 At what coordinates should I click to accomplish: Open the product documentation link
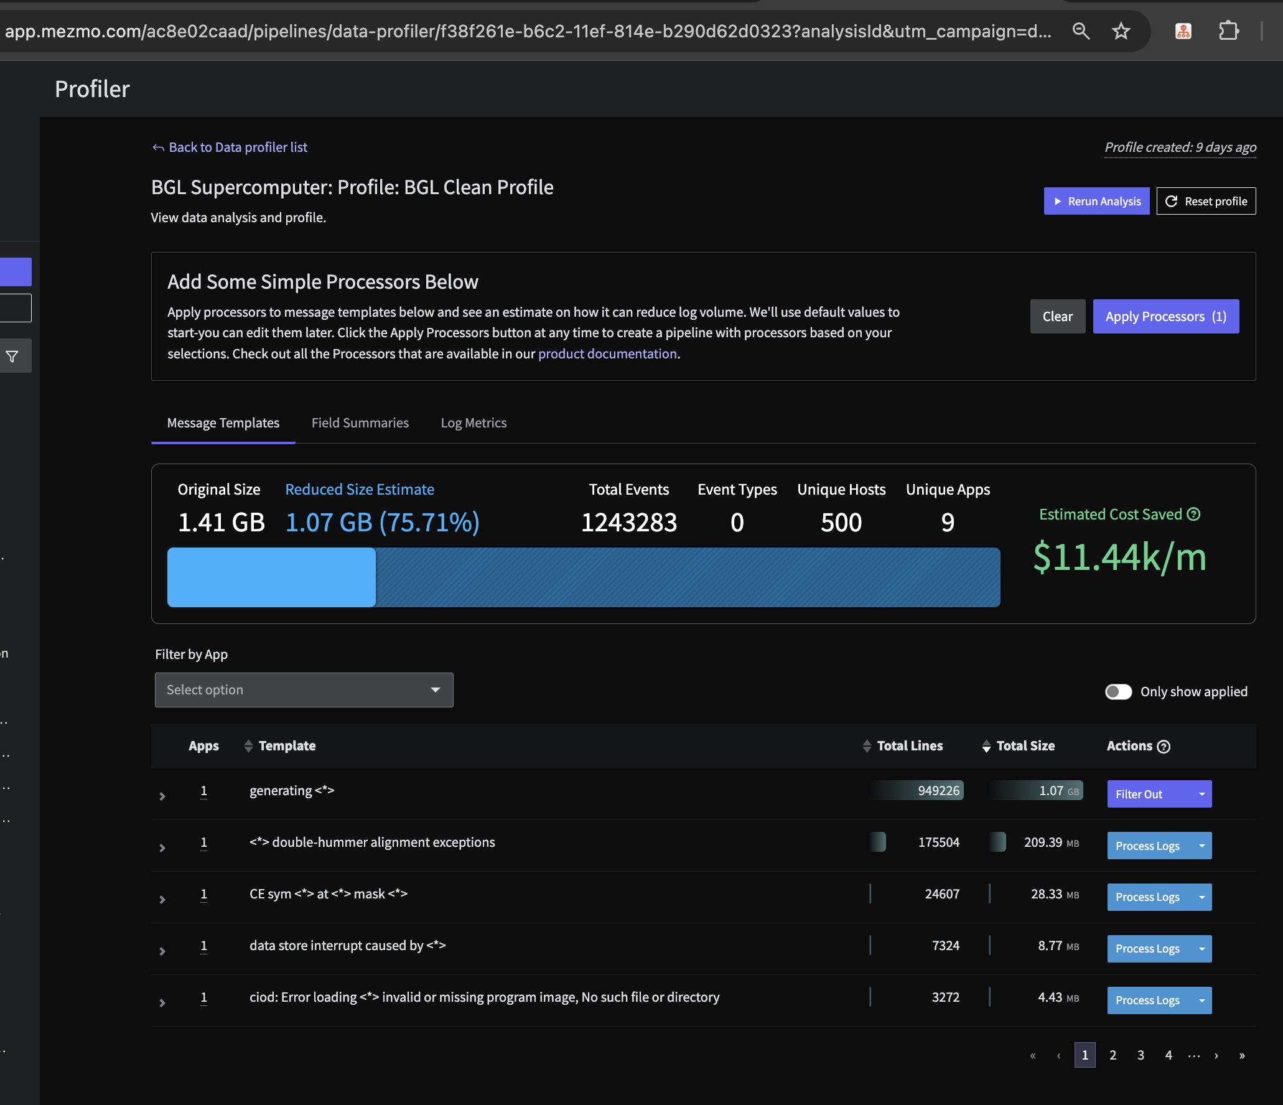[607, 354]
